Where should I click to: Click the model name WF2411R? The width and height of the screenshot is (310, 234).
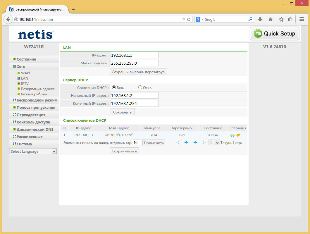pyautogui.click(x=34, y=47)
